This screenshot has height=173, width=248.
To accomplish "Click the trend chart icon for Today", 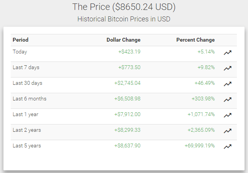I will coord(228,53).
